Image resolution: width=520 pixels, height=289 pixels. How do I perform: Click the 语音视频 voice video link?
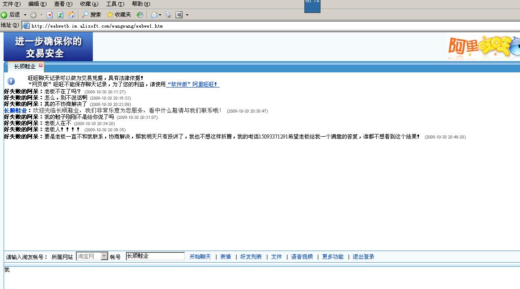pyautogui.click(x=302, y=257)
